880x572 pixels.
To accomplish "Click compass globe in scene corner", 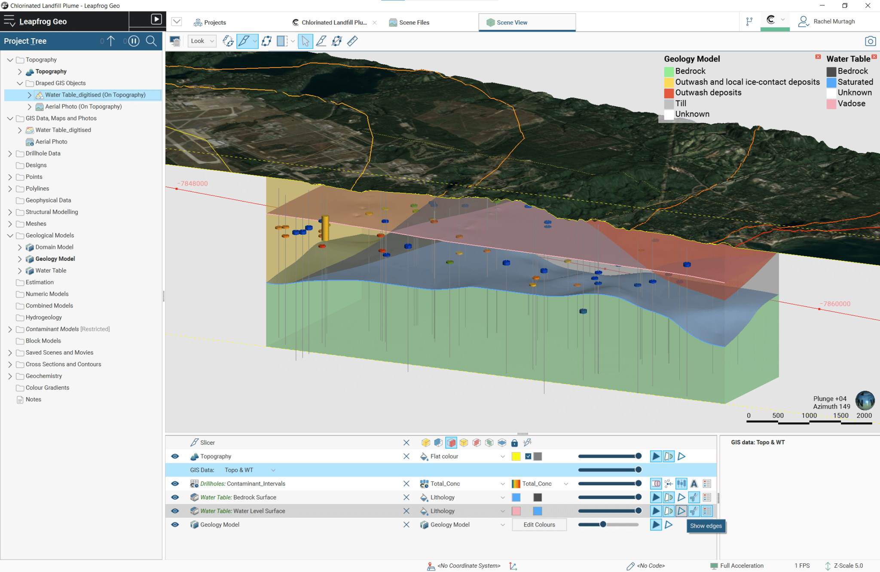I will coord(865,400).
